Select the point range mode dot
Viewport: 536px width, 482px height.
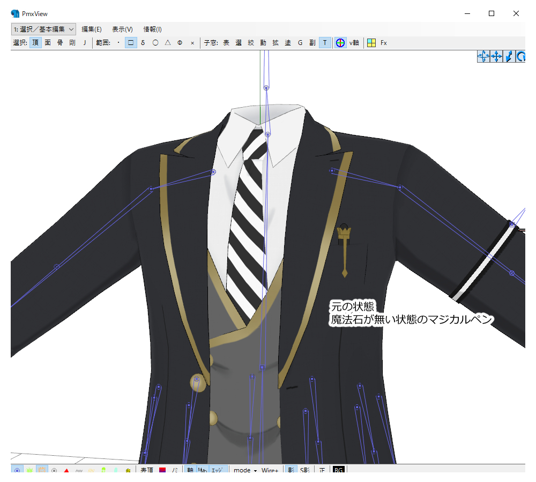pos(118,43)
